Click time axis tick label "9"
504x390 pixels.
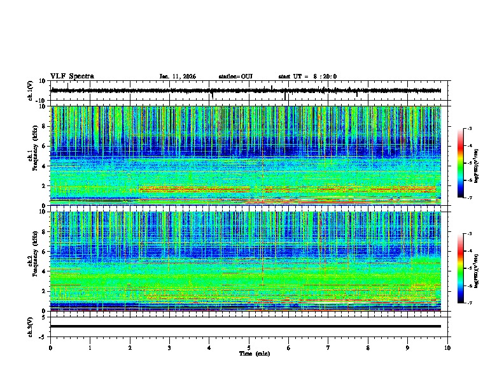pos(407,348)
